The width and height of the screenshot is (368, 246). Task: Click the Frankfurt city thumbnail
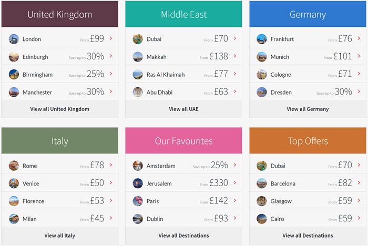(x=262, y=39)
